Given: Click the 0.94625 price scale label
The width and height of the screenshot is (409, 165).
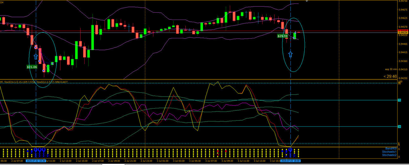Looking at the screenshot, I should click(x=404, y=18).
